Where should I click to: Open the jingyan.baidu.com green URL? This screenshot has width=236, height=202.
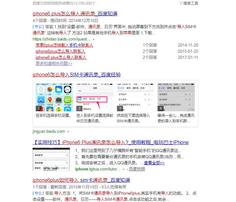pyautogui.click(x=49, y=131)
